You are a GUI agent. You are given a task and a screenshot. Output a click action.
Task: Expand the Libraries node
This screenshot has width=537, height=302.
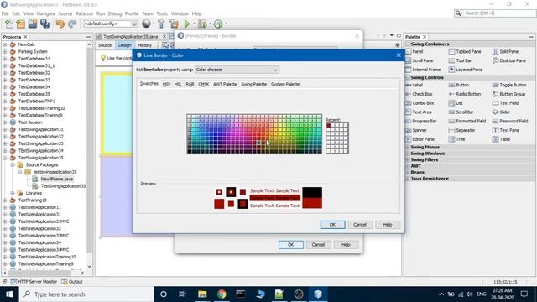13,194
